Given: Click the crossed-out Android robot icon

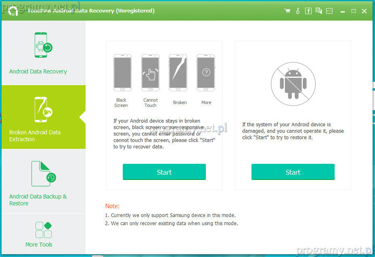Looking at the screenshot, I should pyautogui.click(x=293, y=84).
